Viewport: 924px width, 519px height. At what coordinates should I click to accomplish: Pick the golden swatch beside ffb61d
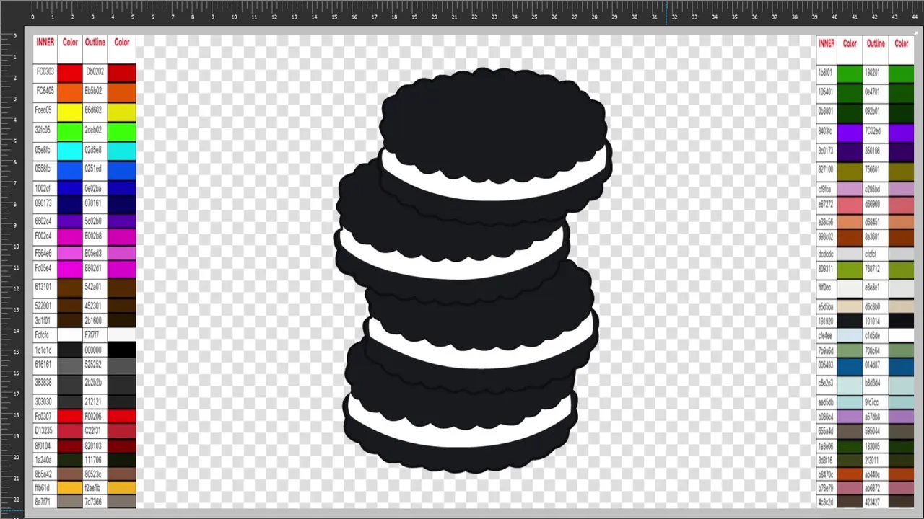(x=70, y=488)
